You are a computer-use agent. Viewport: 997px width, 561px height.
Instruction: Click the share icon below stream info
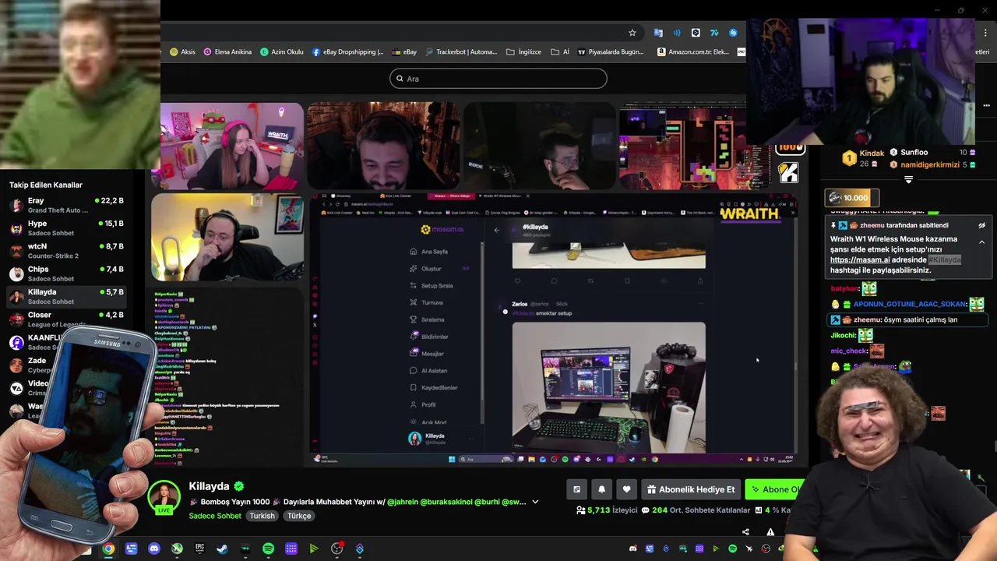click(745, 532)
